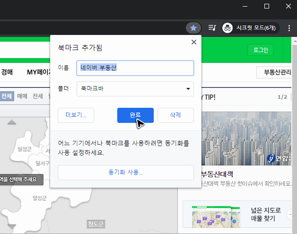Screen dimensions: 297x234
Task: Click the blue 완료 button
Action: (x=135, y=115)
